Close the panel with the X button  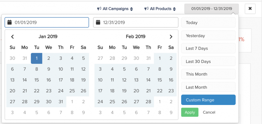pos(250,9)
